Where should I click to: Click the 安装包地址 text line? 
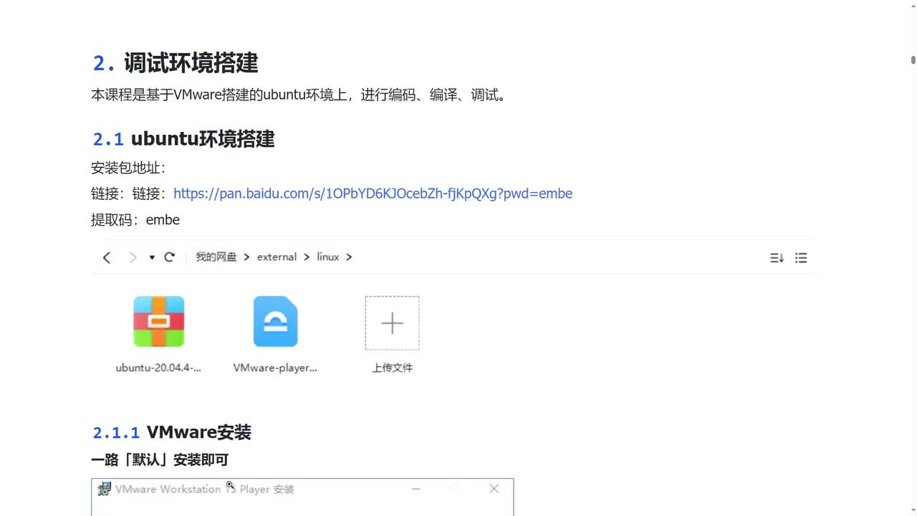click(x=128, y=168)
